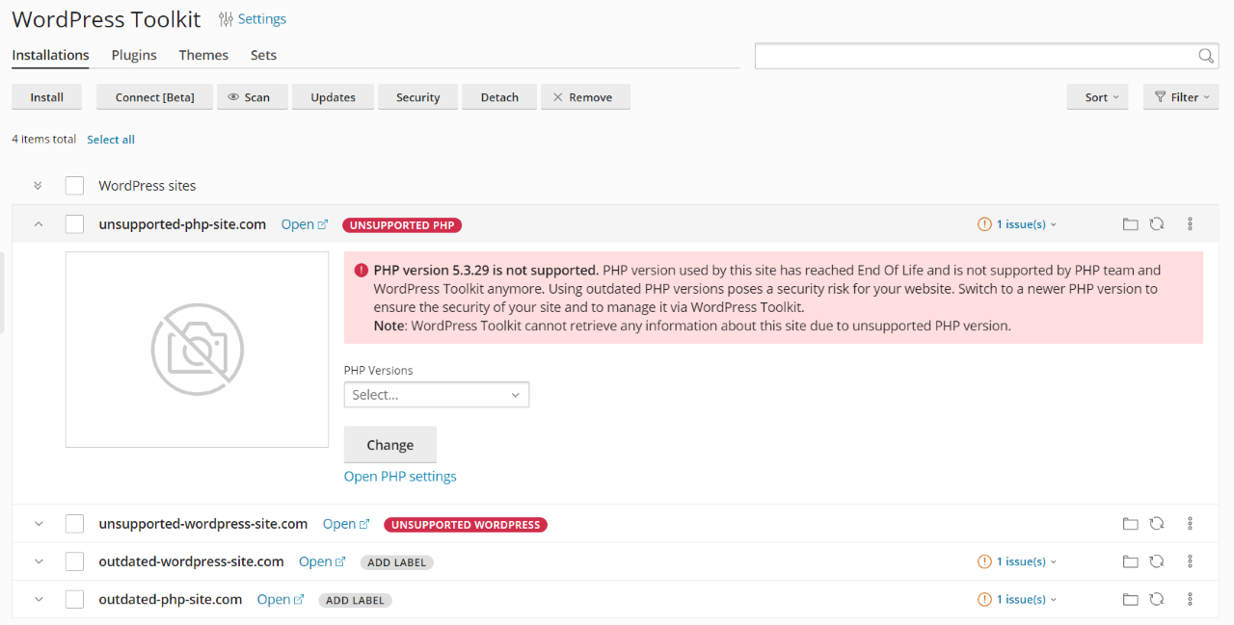Image resolution: width=1234 pixels, height=625 pixels.
Task: Open file manager for outdated-php-site.com
Action: [1130, 599]
